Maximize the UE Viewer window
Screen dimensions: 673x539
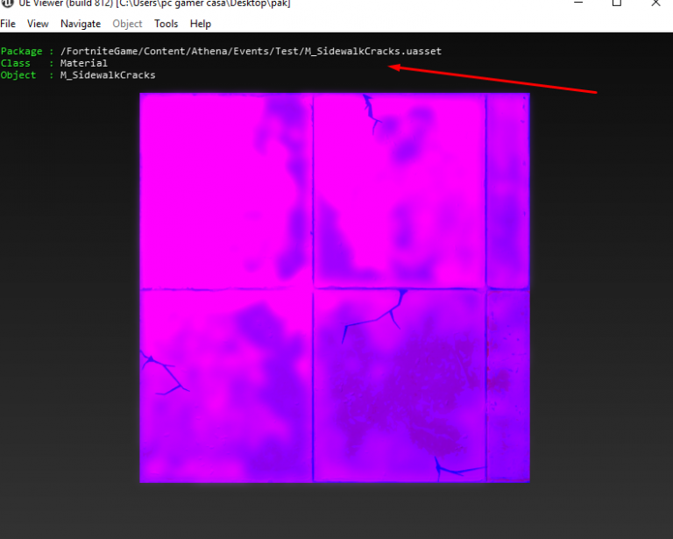point(617,4)
